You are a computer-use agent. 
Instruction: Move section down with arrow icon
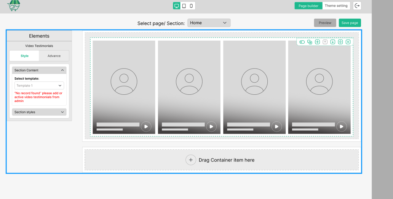click(x=332, y=42)
